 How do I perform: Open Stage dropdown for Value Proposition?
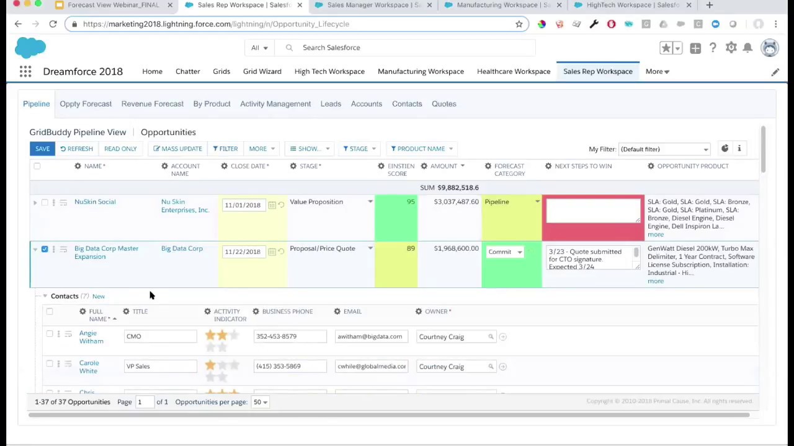tap(370, 202)
